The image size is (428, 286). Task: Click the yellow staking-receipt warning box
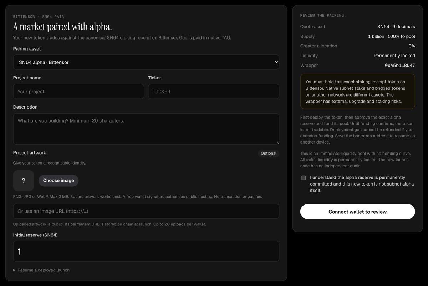pyautogui.click(x=357, y=91)
